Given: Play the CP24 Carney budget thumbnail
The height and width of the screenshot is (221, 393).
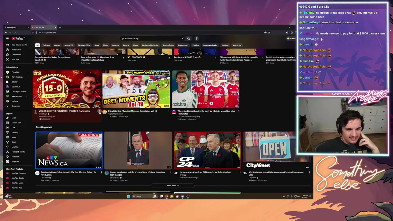Looking at the screenshot, I should click(x=208, y=150).
